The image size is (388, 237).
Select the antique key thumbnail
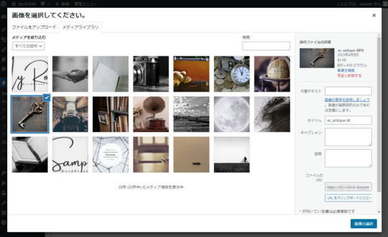30,114
